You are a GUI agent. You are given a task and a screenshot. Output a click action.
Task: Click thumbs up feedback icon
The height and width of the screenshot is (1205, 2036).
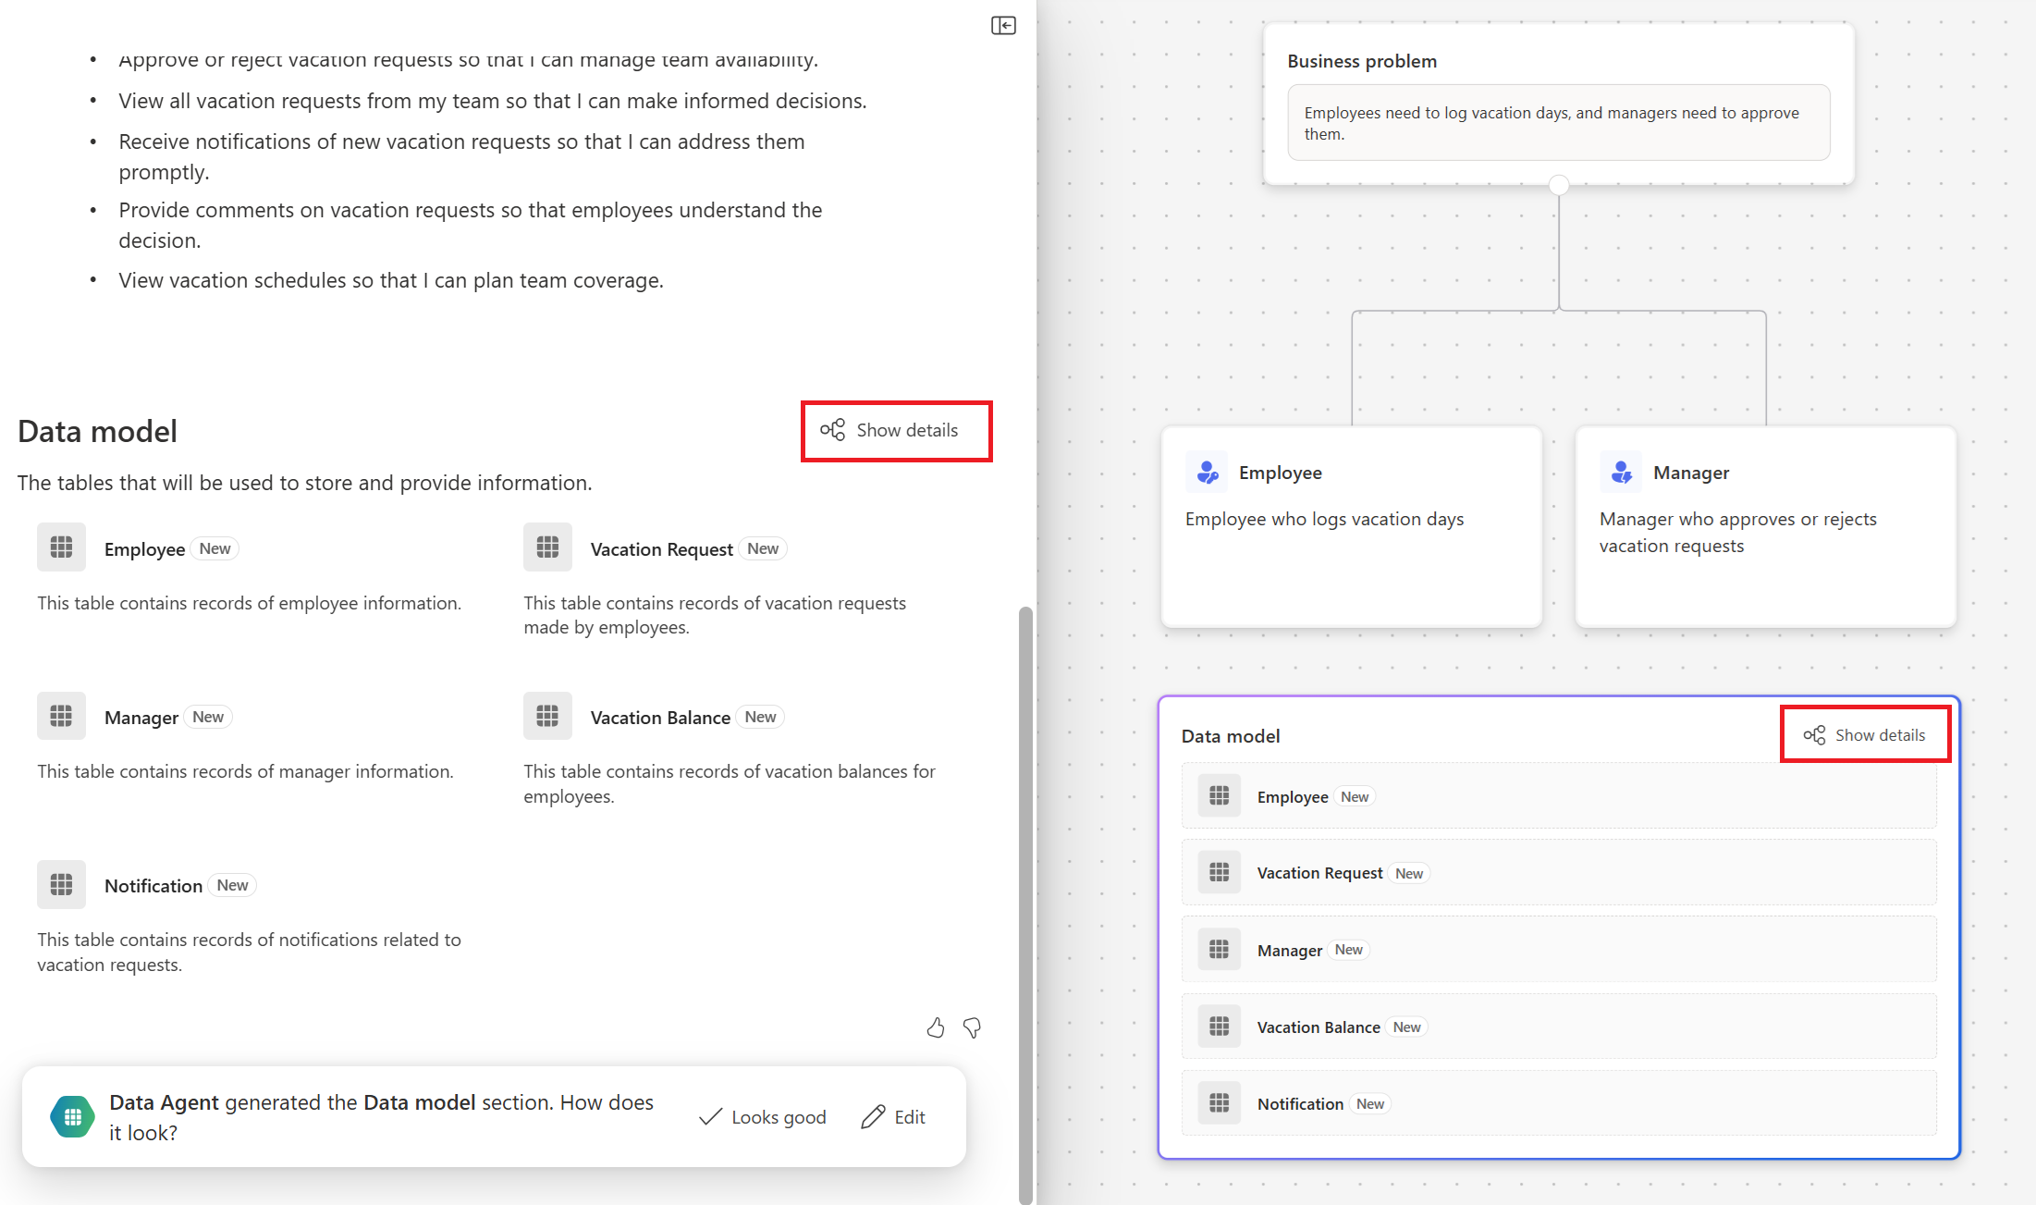(x=936, y=1027)
